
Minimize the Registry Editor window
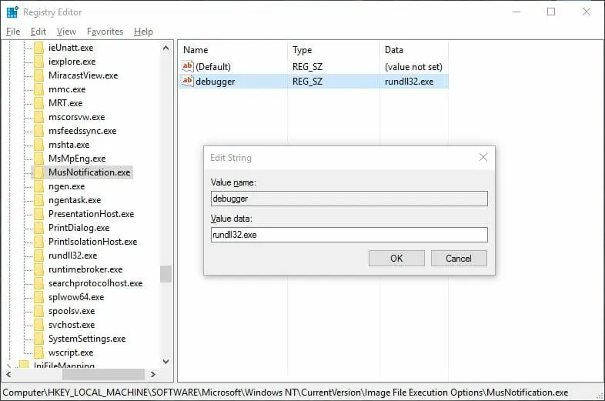pyautogui.click(x=516, y=12)
